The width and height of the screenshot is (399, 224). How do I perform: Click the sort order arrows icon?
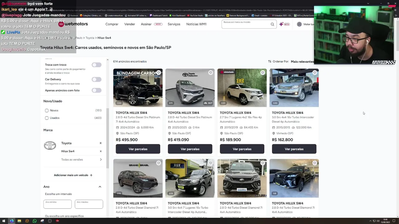[270, 61]
